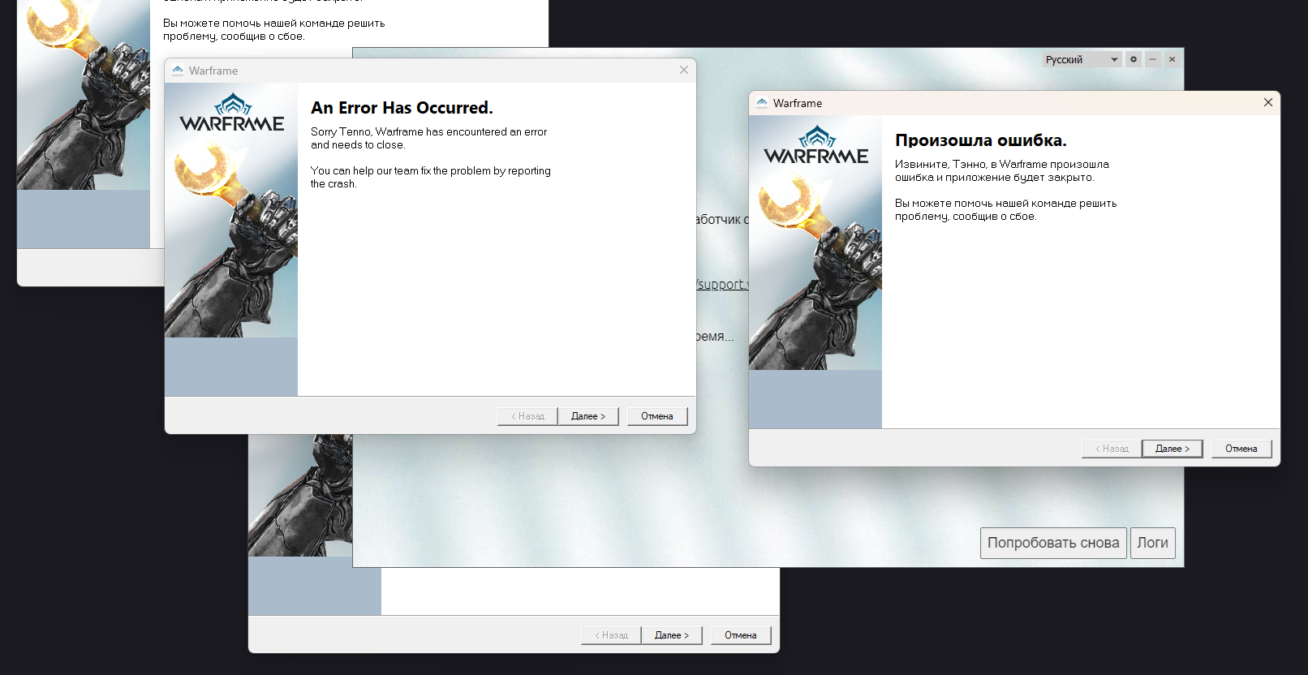Click 'Далее >' in the 'An Error Has Occurred.' dialog
Screen dimensions: 1308x675
pyautogui.click(x=588, y=416)
